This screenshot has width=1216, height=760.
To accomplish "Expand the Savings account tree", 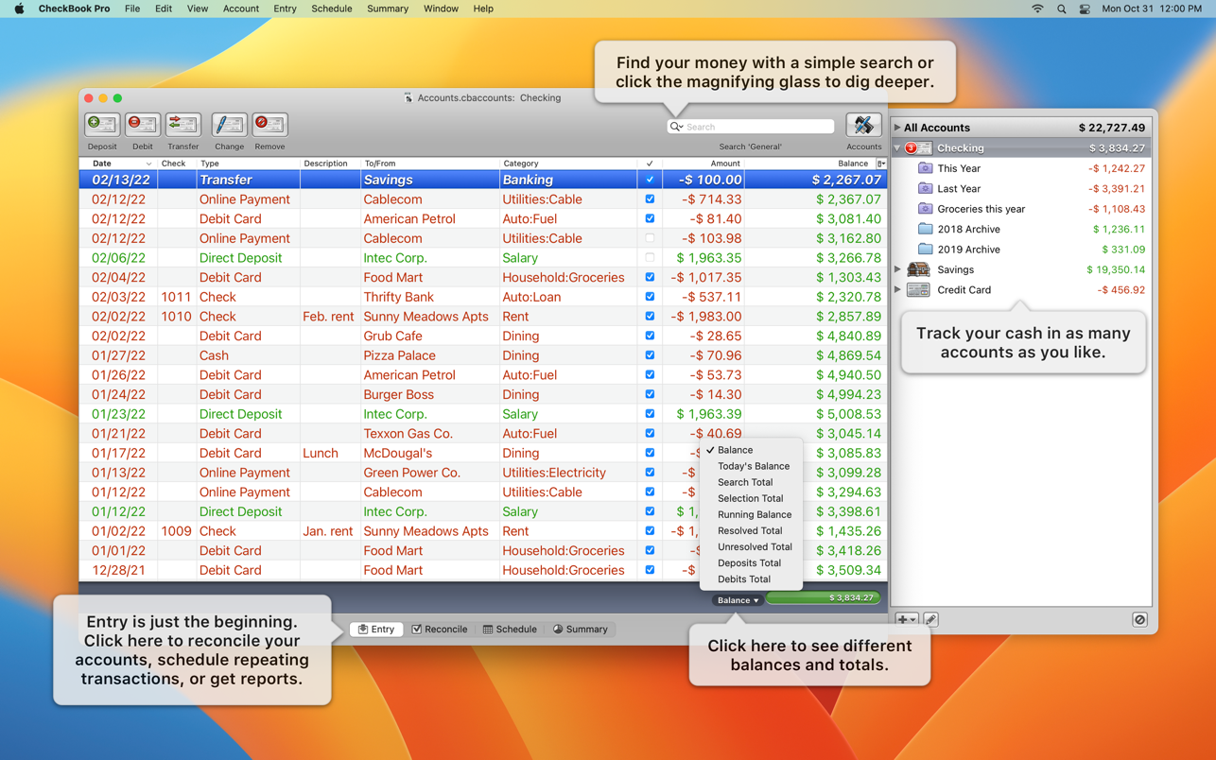I will pyautogui.click(x=897, y=270).
